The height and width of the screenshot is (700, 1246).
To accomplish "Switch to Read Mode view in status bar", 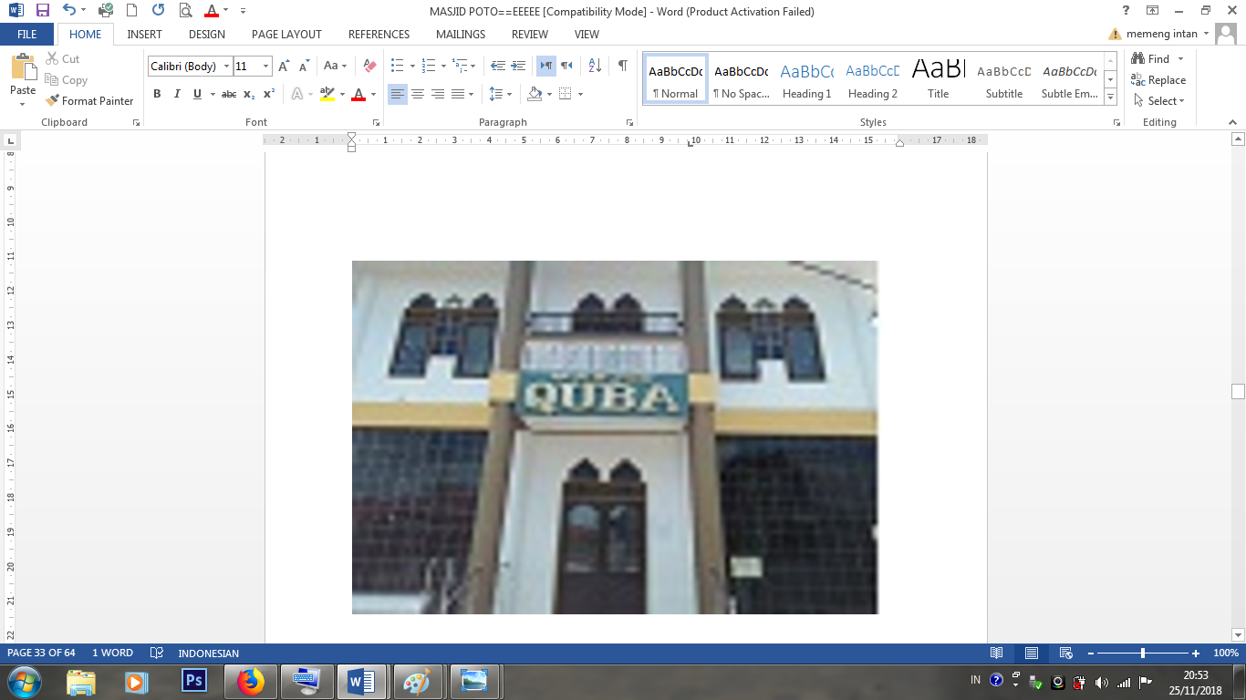I will (x=997, y=654).
